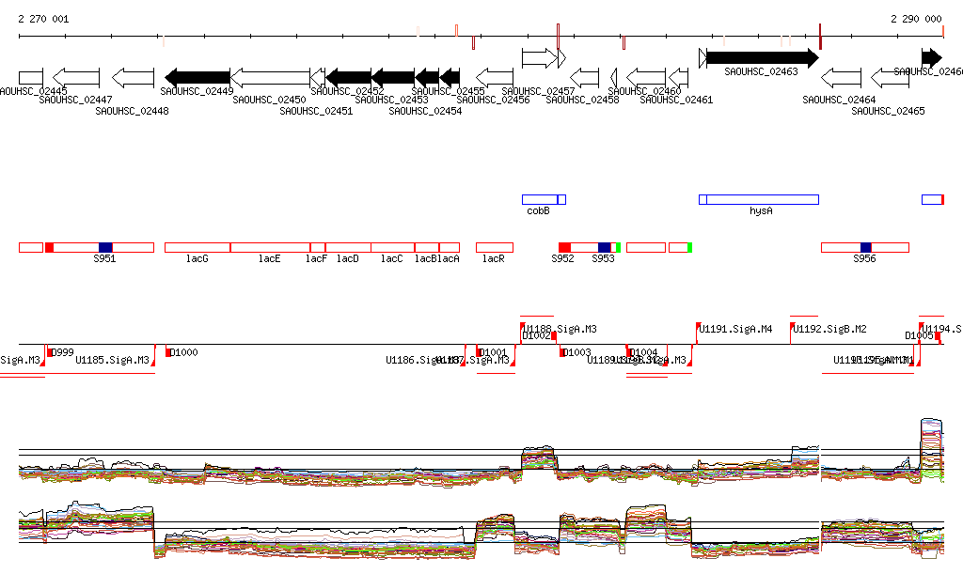Click the SAOUHSC_02452 black gene arrow

(x=348, y=77)
